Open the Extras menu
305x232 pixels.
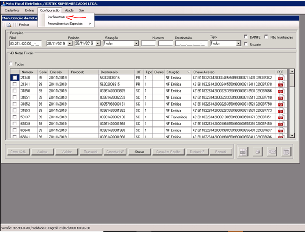(x=30, y=10)
